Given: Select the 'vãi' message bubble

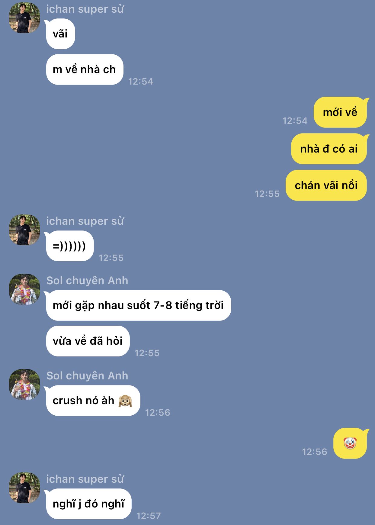Looking at the screenshot, I should click(60, 34).
